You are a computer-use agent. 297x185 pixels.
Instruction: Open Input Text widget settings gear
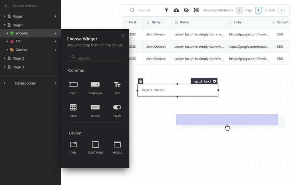[215, 81]
